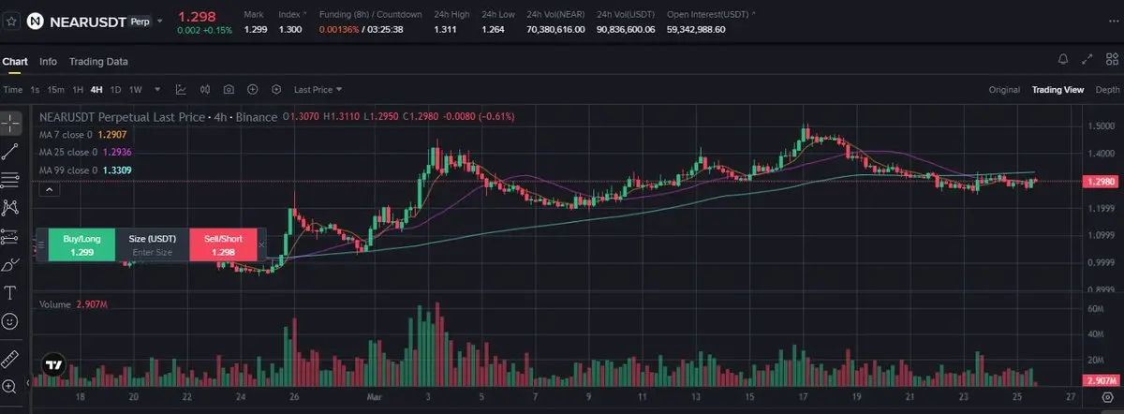The height and width of the screenshot is (414, 1124).
Task: Grab the order panel drag handle
Action: (41, 245)
